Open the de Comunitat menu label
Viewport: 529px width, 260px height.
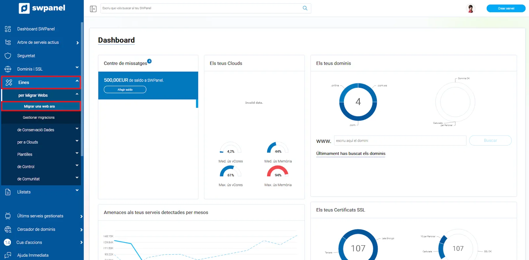[x=28, y=179]
